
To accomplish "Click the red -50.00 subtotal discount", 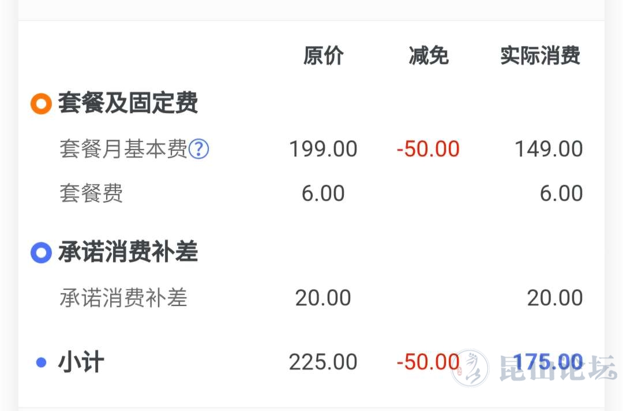I will (428, 363).
